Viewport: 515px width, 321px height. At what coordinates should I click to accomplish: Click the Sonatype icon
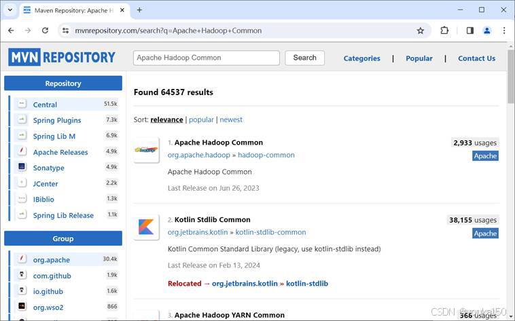[22, 167]
